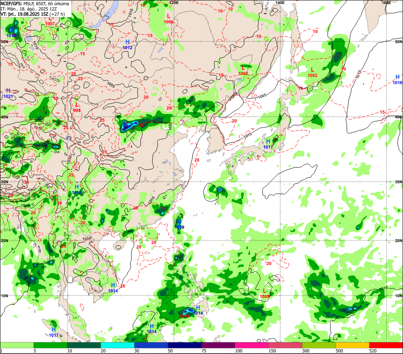Click the cyan 20–30 legend swatch
403x354 pixels.
point(117,345)
